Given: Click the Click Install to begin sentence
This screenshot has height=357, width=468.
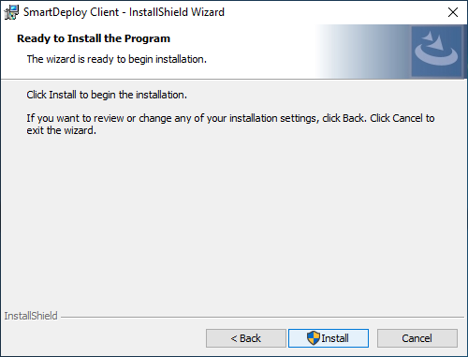Looking at the screenshot, I should click(x=107, y=95).
